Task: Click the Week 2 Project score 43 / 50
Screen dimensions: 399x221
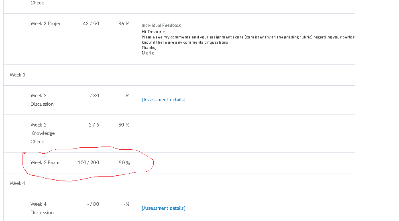Action: (x=91, y=24)
